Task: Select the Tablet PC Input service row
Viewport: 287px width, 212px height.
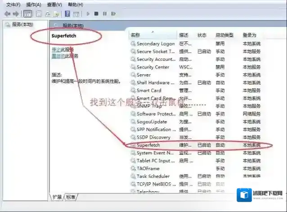Action: (x=196, y=161)
